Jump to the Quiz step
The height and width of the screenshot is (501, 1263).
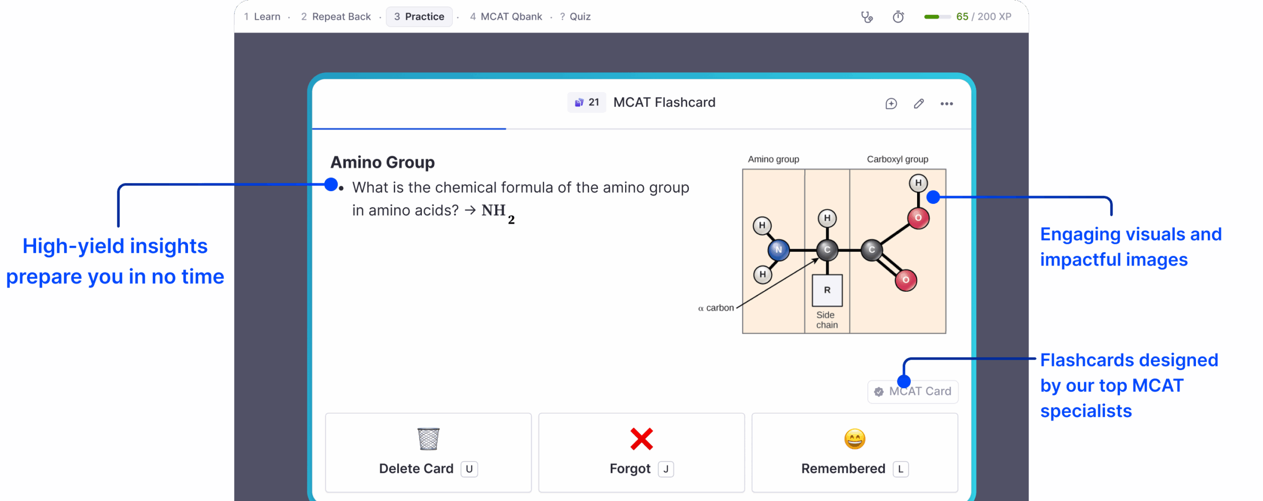[575, 17]
